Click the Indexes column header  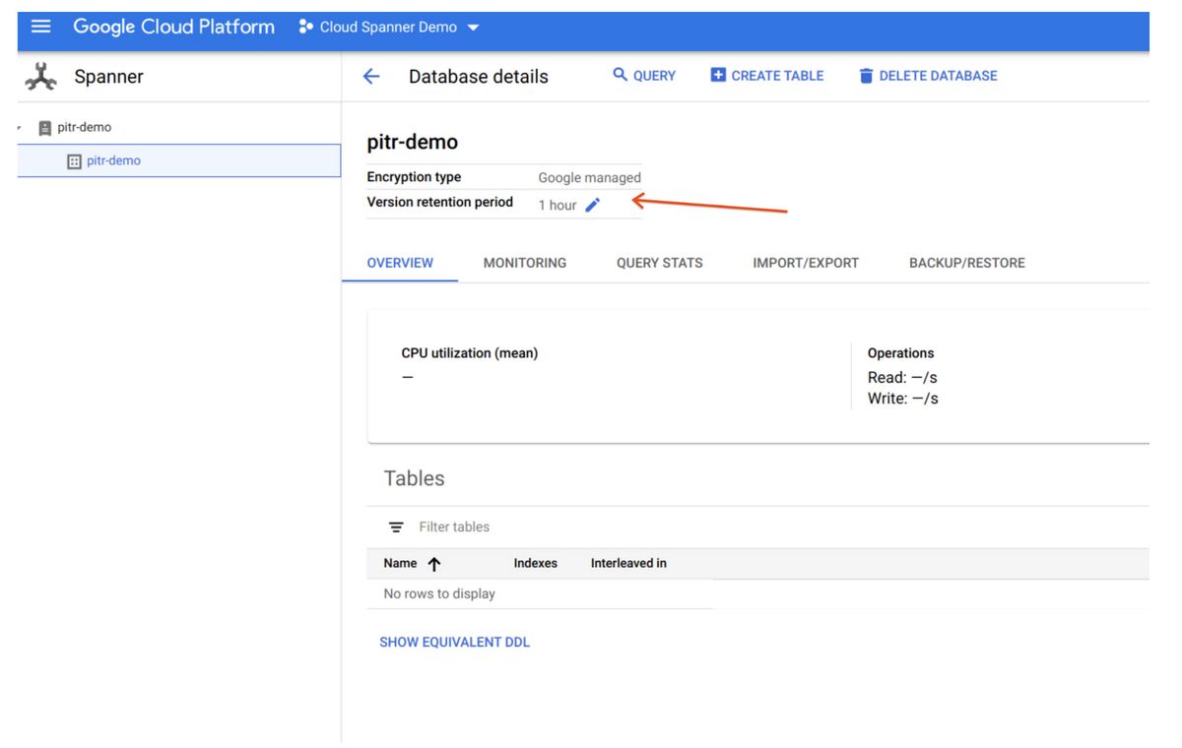click(x=536, y=563)
